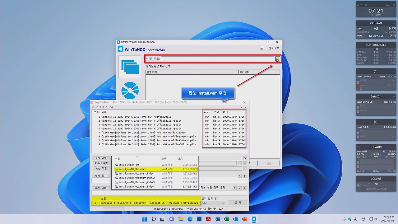Select image 5 12th Gen Hotfix220615 row

[169, 133]
